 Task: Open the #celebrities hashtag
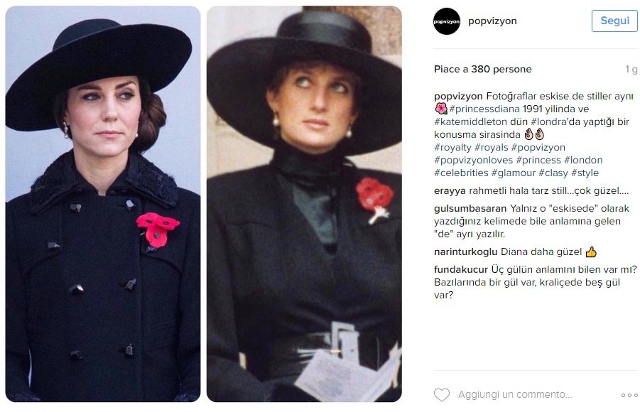(461, 173)
